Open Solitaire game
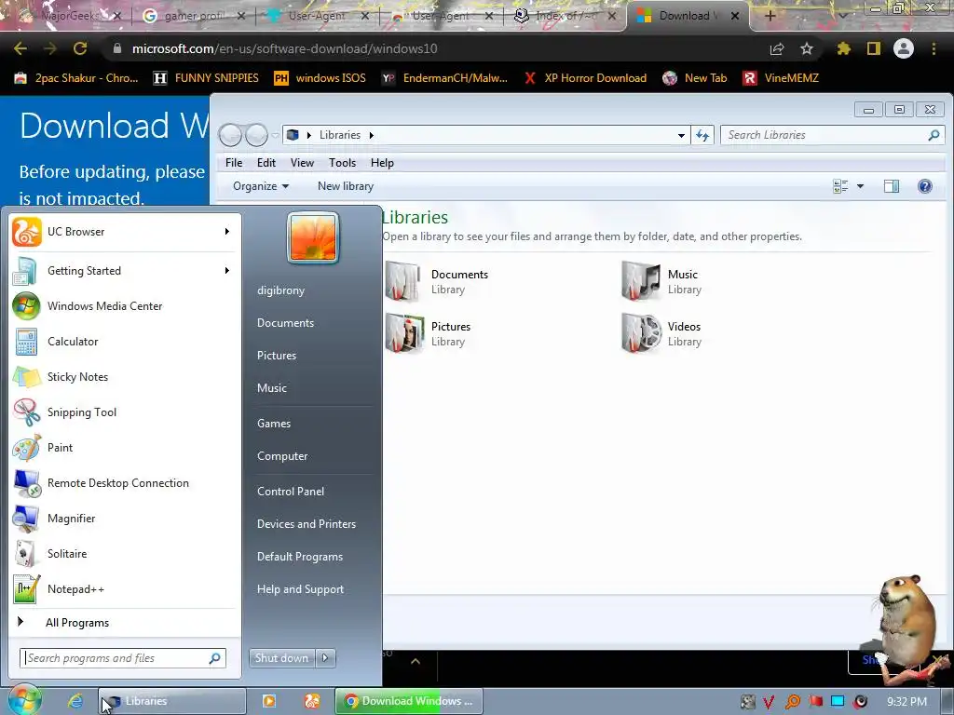 [125, 553]
